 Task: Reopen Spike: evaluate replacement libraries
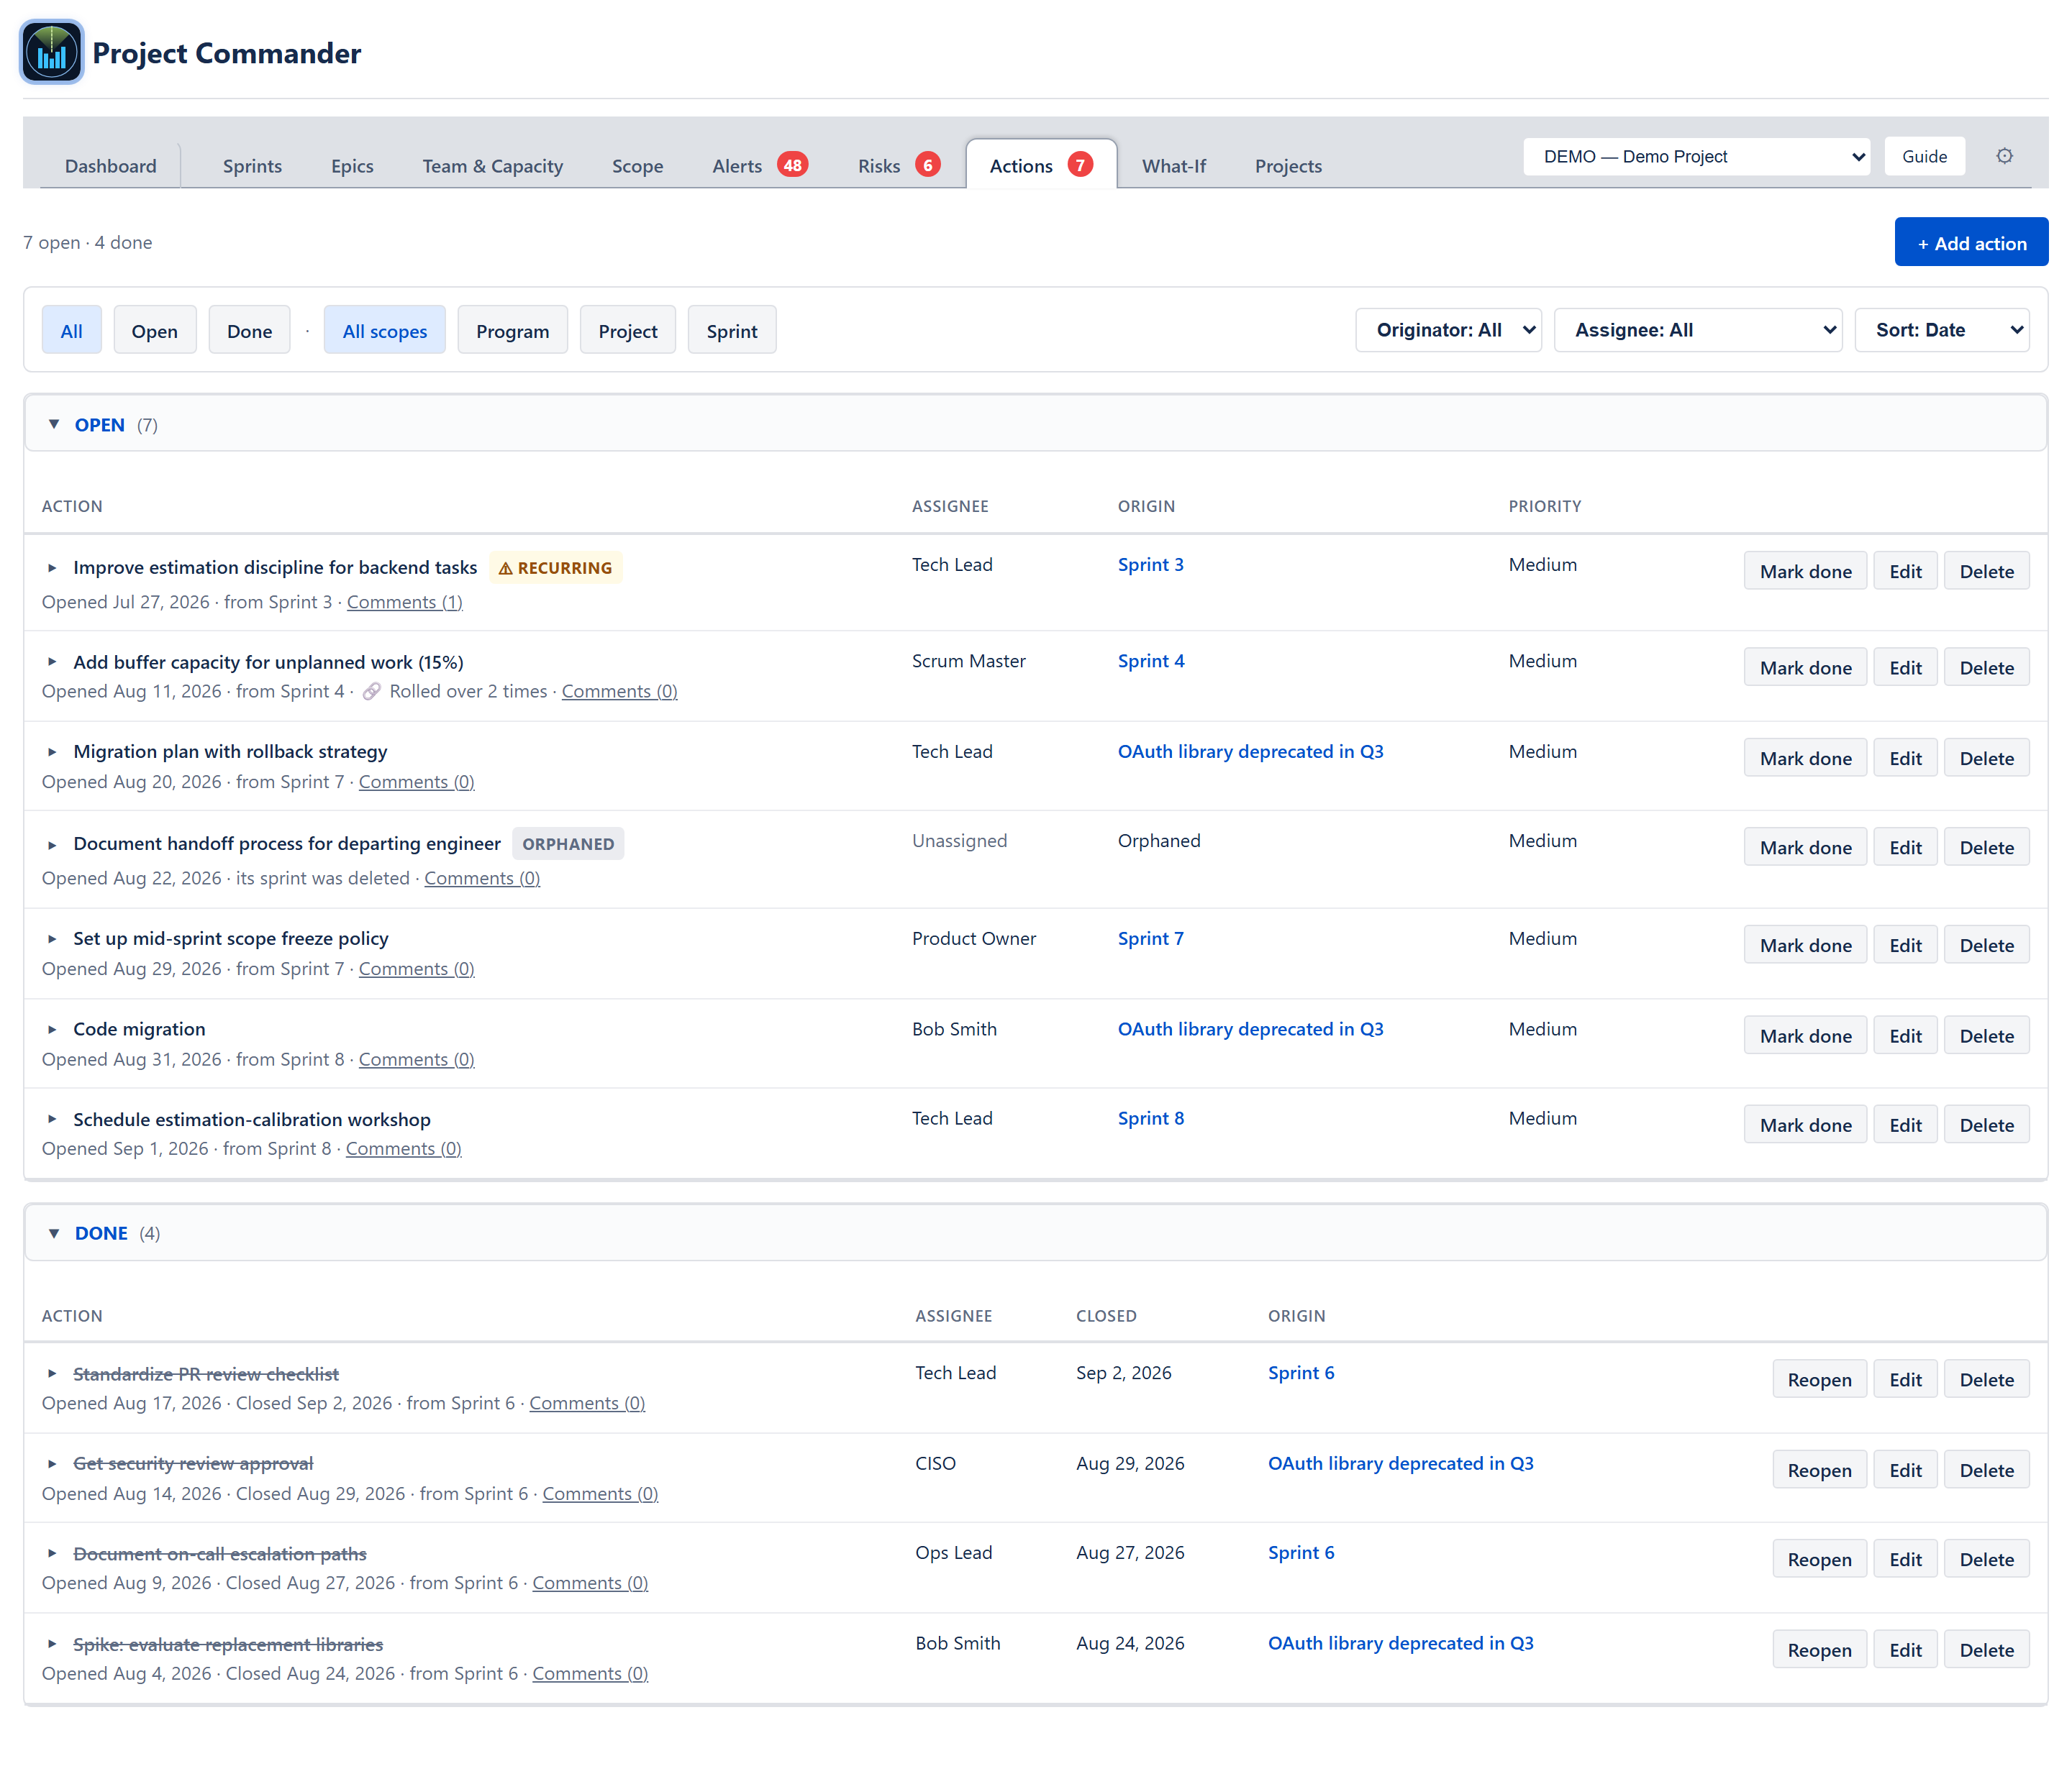1819,1650
